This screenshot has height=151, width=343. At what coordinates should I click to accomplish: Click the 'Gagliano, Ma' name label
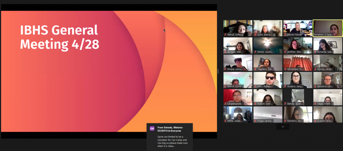pos(265,69)
